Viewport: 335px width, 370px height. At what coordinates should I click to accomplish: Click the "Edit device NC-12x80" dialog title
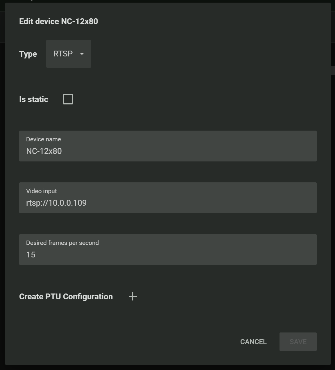click(x=58, y=21)
